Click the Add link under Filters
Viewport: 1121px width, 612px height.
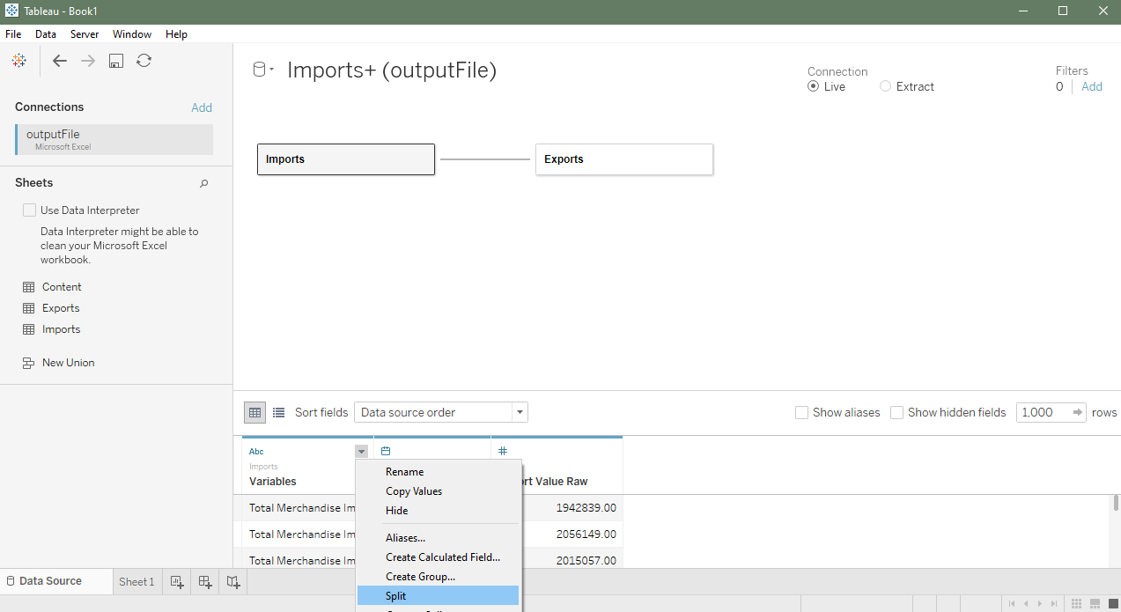point(1091,86)
